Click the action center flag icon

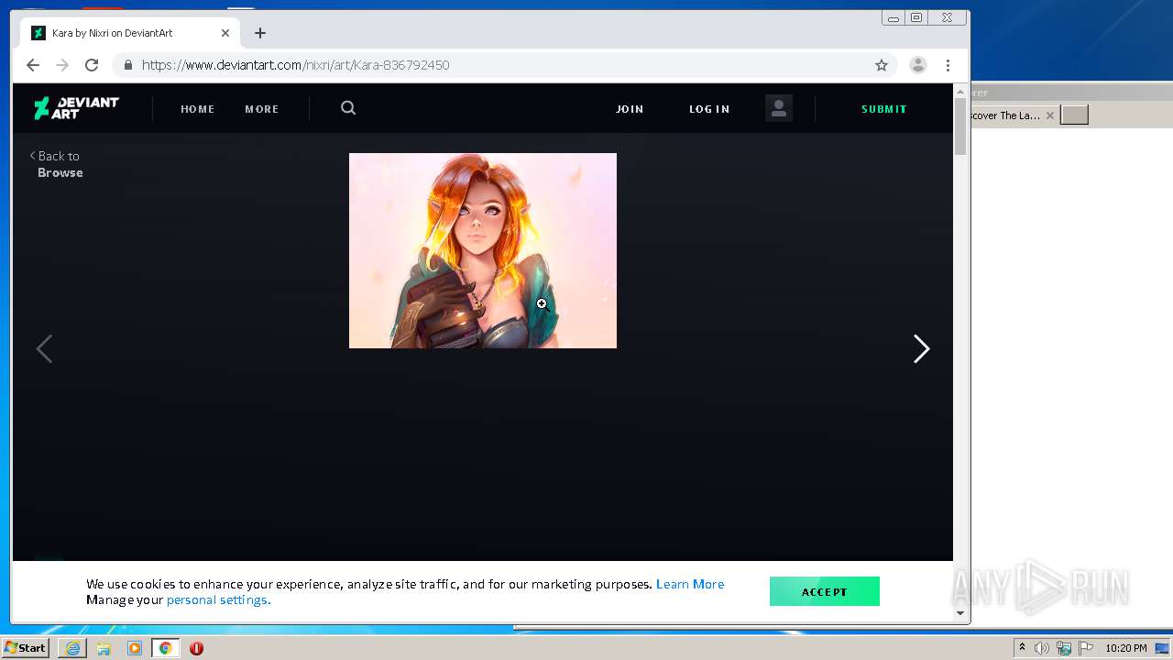1085,648
